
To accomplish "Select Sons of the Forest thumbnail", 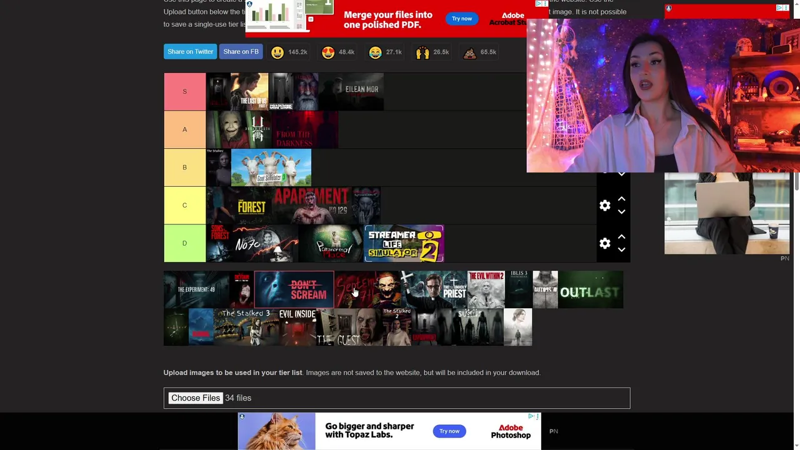I will click(220, 243).
